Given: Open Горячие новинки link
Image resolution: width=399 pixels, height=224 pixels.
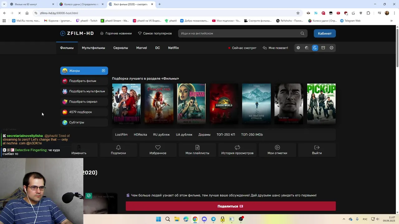Looking at the screenshot, I should (x=116, y=33).
